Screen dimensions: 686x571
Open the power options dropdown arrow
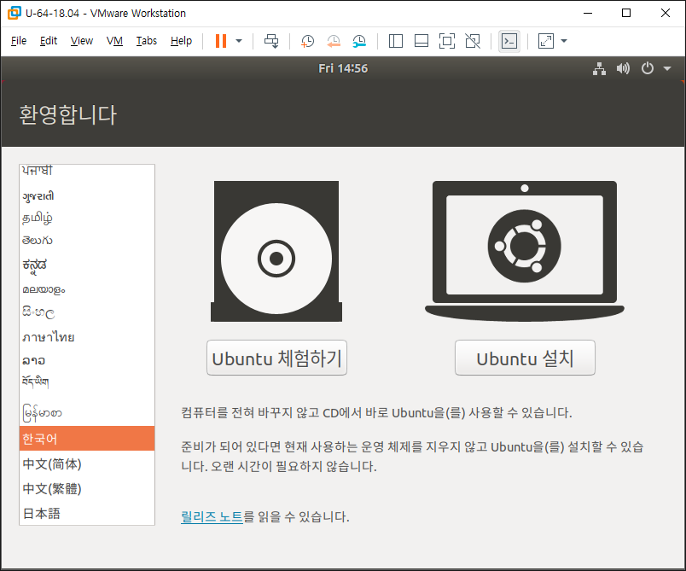[x=239, y=41]
